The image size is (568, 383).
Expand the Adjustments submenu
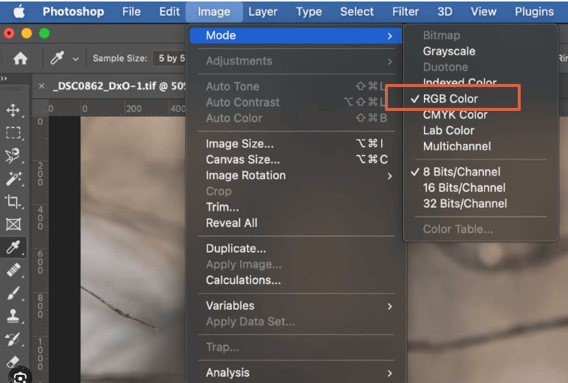click(296, 61)
